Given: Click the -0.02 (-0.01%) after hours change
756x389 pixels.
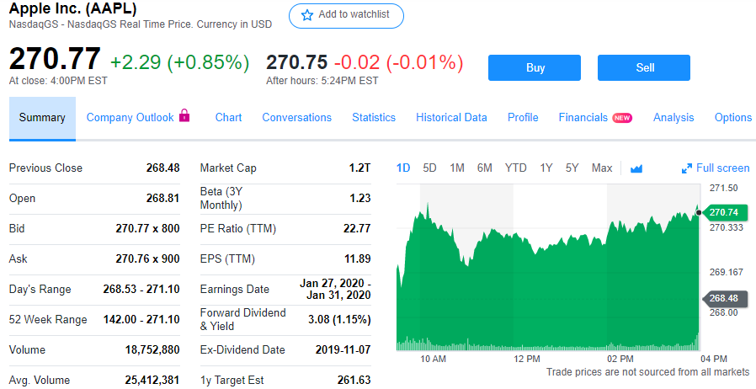Looking at the screenshot, I should [x=399, y=62].
